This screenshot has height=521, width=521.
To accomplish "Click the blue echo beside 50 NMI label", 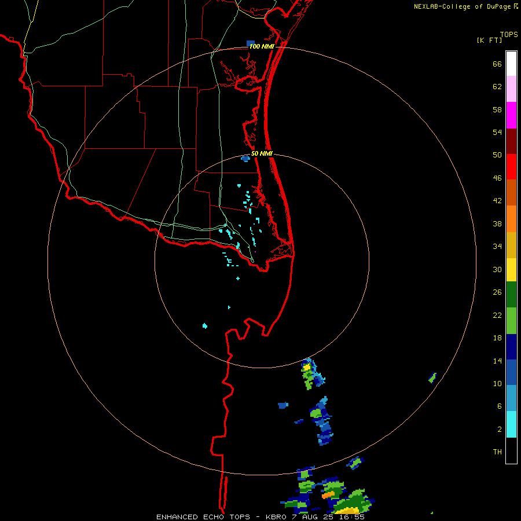I will click(245, 159).
